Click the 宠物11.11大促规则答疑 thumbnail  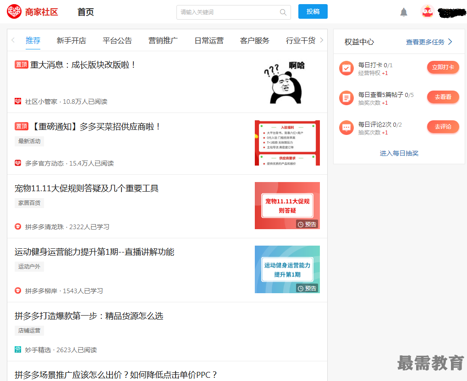tap(287, 206)
